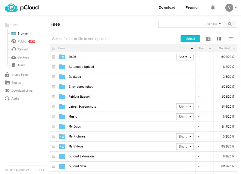Open the Music folder
This screenshot has width=241, height=174.
point(73,117)
